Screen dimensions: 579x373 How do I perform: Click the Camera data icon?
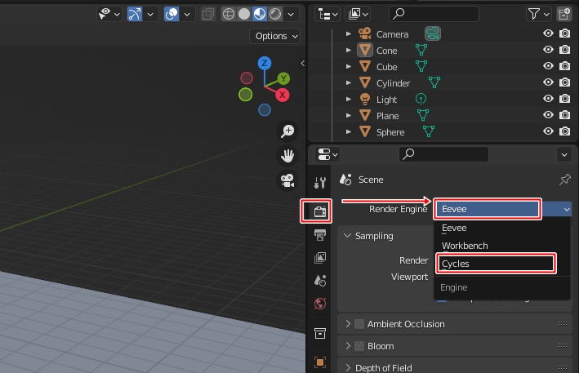432,34
